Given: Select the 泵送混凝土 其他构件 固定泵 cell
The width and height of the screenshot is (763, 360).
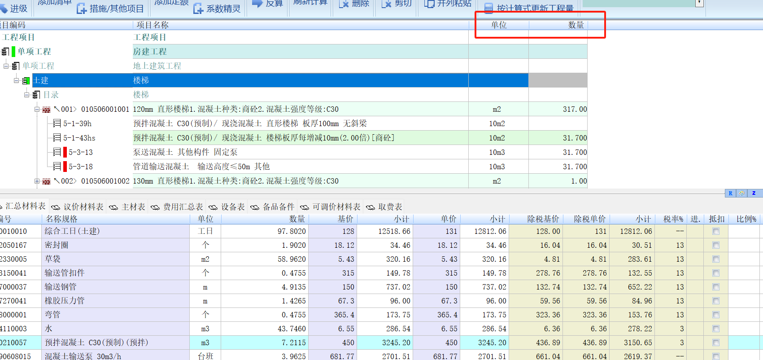Looking at the screenshot, I should point(301,152).
